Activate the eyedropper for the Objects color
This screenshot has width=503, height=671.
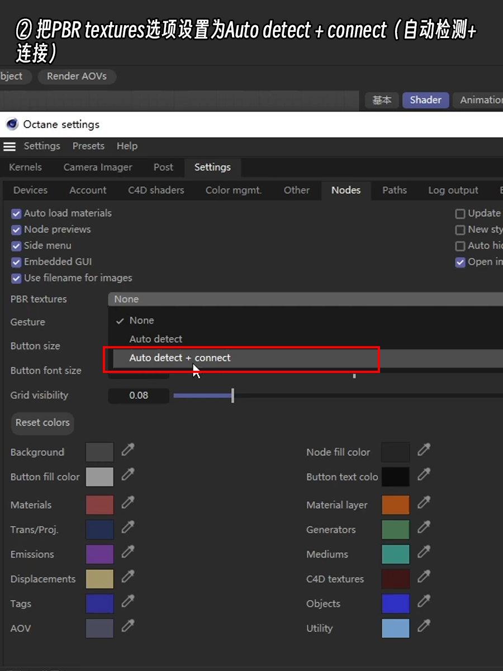click(424, 601)
